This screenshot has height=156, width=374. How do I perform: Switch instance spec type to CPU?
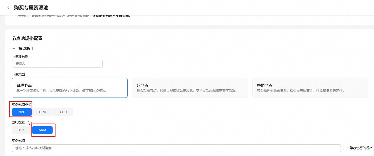(x=63, y=112)
